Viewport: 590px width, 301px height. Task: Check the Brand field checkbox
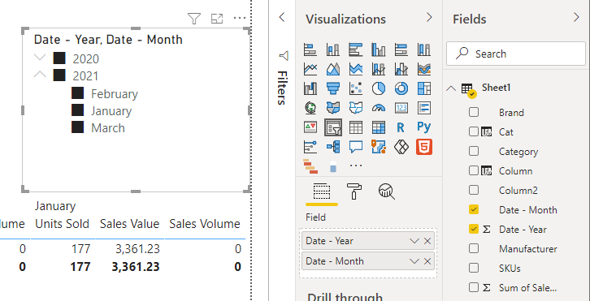click(x=474, y=112)
